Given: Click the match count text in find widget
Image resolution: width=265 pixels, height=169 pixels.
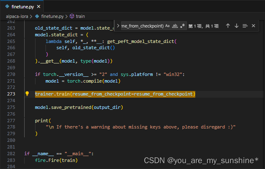Looking at the screenshot, I should tap(204, 26).
